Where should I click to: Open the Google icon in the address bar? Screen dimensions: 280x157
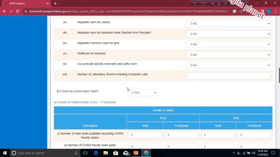234,11
